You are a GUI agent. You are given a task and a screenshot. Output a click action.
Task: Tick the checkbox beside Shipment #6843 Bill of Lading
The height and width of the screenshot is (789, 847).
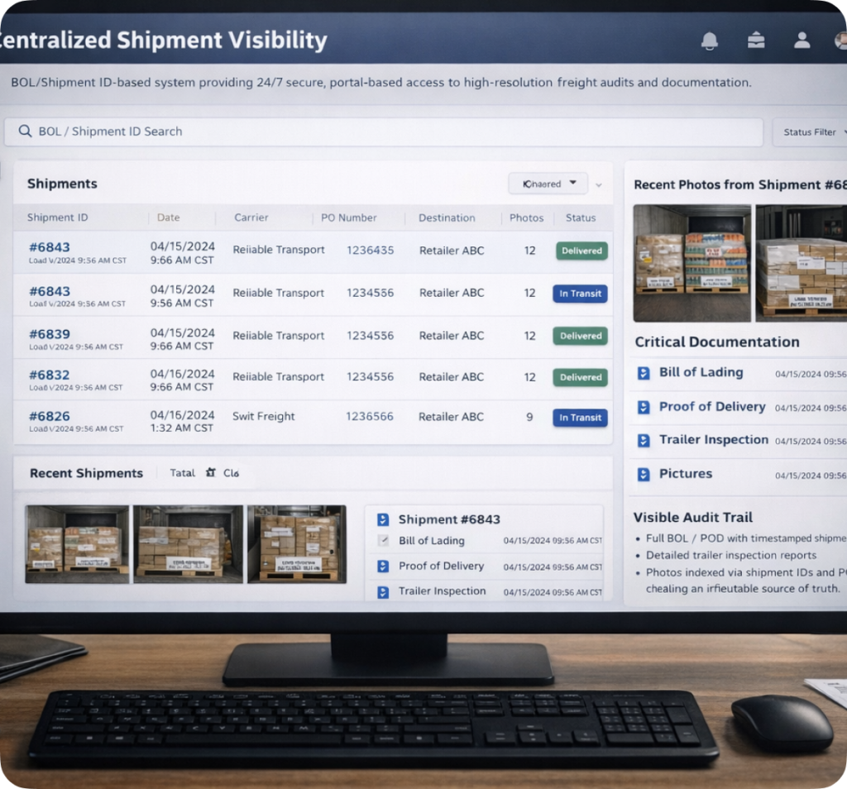pyautogui.click(x=383, y=541)
